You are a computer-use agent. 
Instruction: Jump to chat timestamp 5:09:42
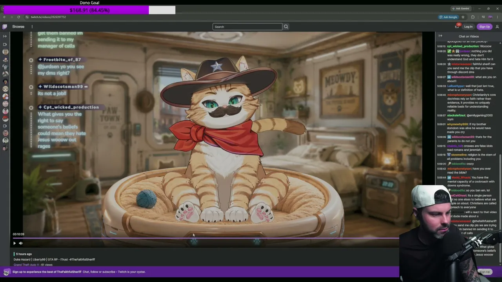(441, 168)
